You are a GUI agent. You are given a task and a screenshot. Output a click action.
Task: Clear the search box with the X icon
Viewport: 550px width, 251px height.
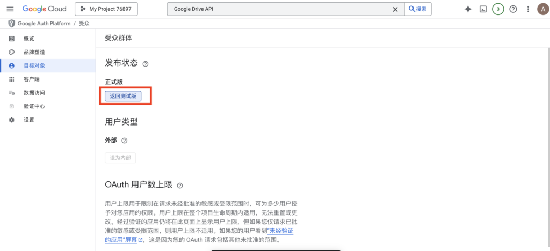[395, 9]
